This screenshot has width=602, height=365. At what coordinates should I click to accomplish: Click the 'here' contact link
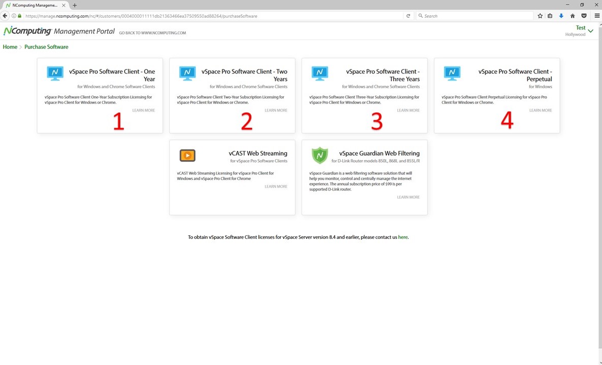(403, 237)
